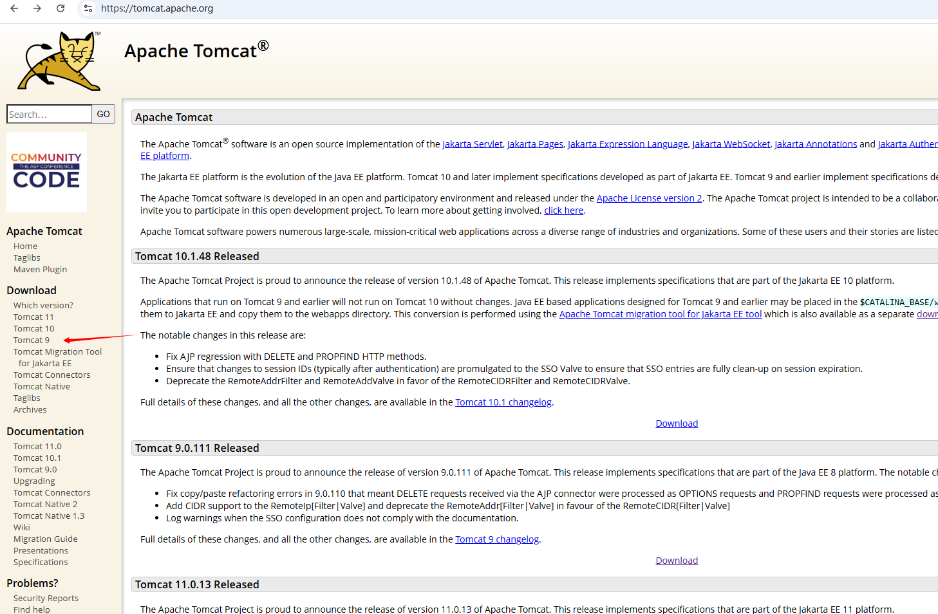Follow the EE platform link

click(x=165, y=156)
